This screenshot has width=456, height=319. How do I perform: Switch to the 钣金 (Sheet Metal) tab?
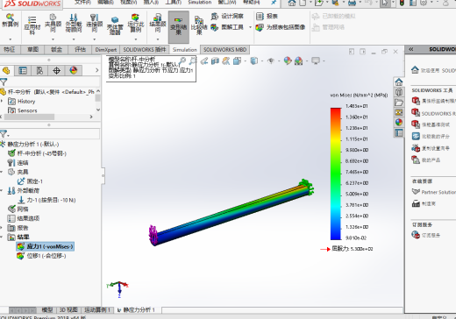point(56,50)
